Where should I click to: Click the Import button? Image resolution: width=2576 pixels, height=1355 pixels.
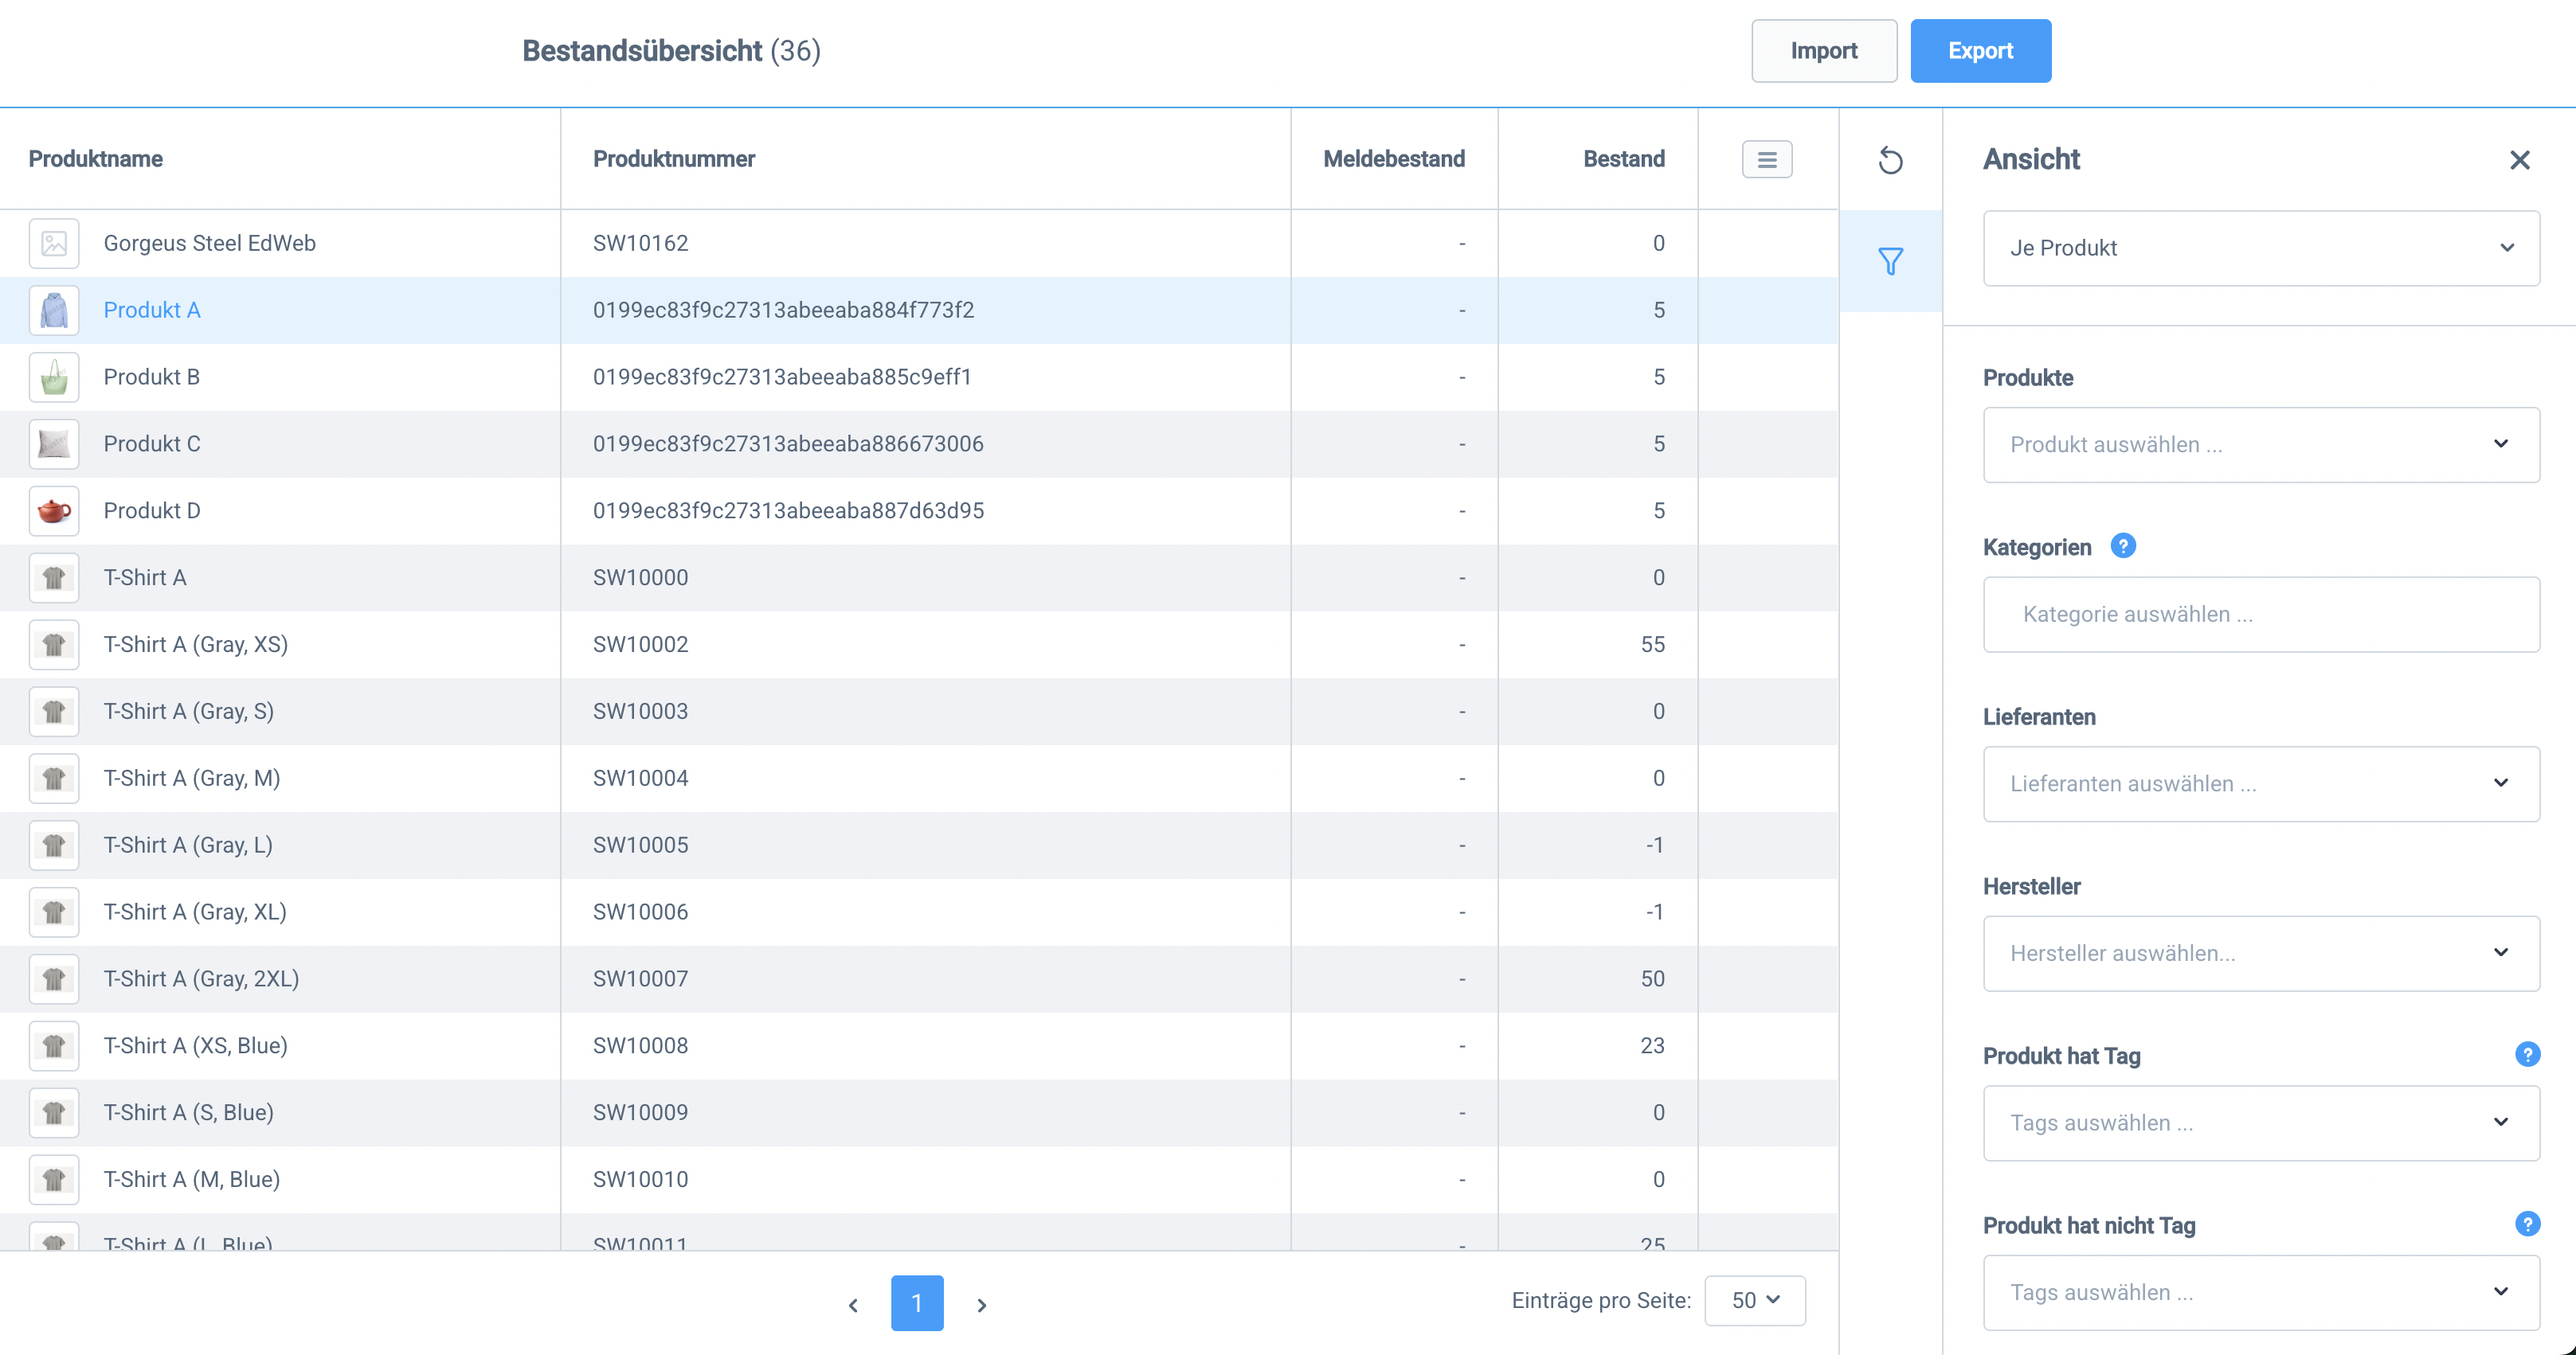coord(1823,51)
